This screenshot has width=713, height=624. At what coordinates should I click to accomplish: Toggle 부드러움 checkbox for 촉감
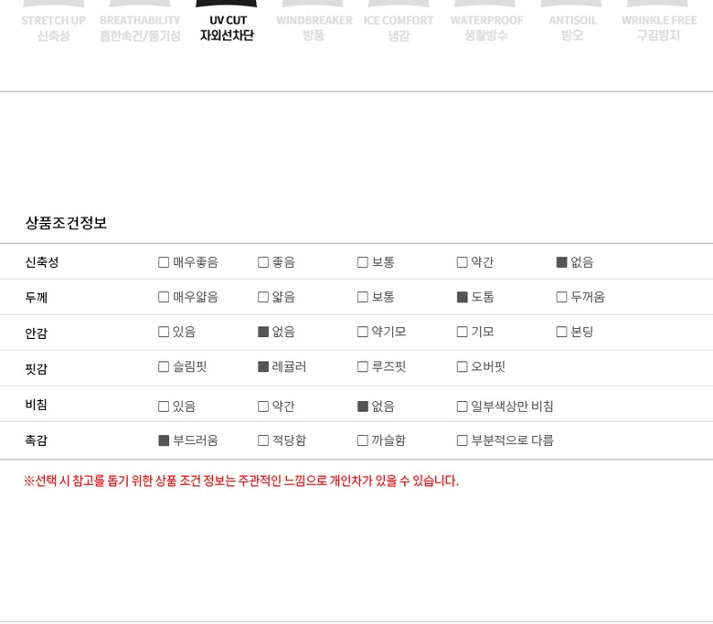click(164, 440)
